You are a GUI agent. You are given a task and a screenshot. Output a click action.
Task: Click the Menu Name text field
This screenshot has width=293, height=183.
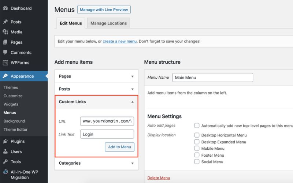tap(212, 78)
